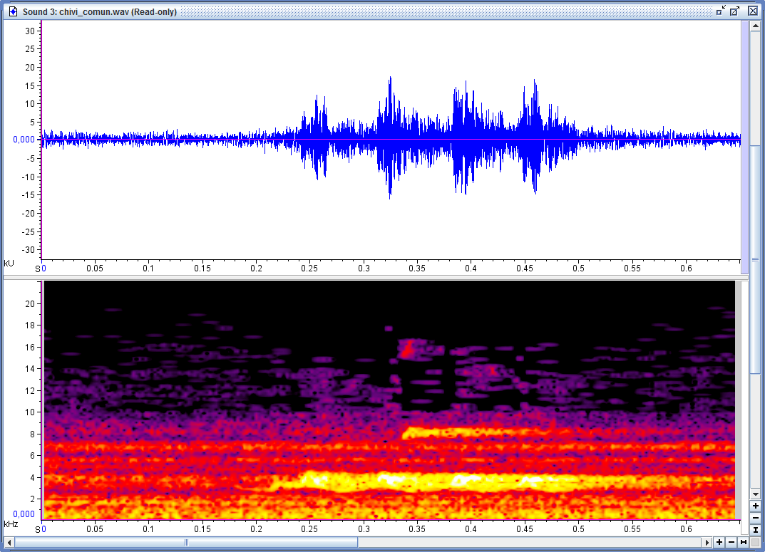The height and width of the screenshot is (552, 765).
Task: Zoom in horizontally with plus button
Action: pos(719,543)
